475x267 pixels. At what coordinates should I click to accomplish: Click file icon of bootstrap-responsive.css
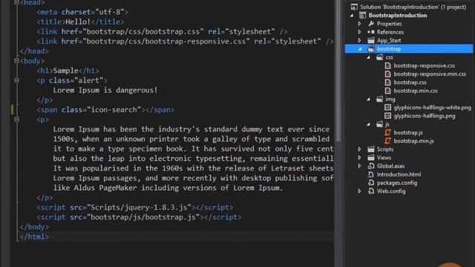(x=387, y=65)
